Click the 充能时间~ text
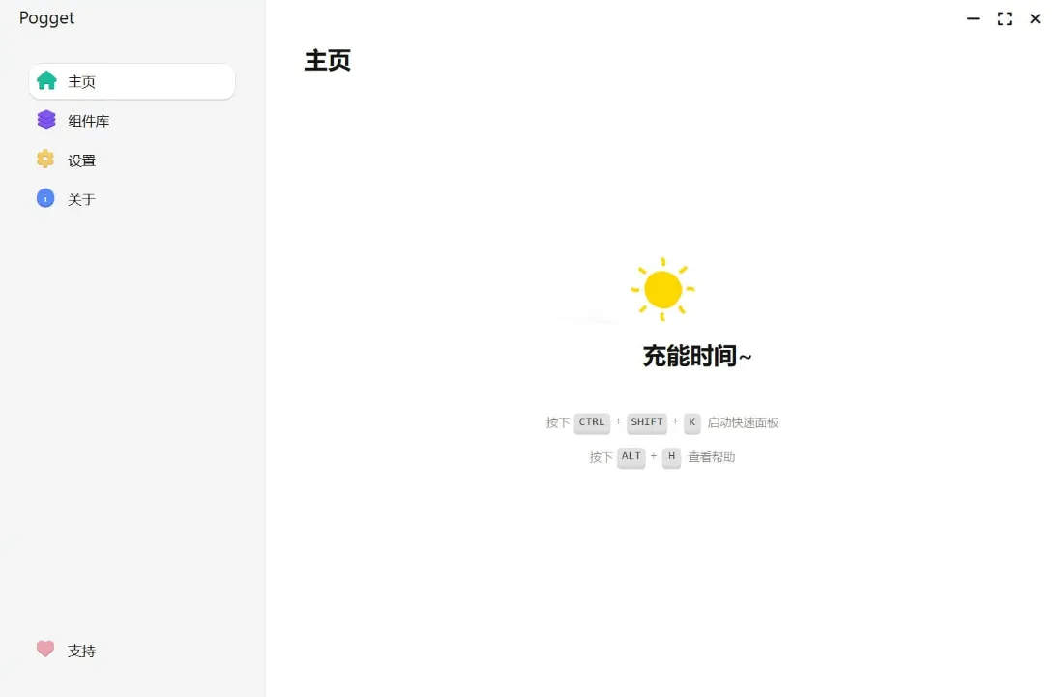The height and width of the screenshot is (697, 1057). coord(696,356)
